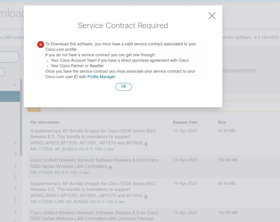Open AIR-CT5500-LDPE-AP_BUNDLE-K9-8-5-164-0.aes link
The height and width of the screenshot is (222, 280).
[x=78, y=202]
